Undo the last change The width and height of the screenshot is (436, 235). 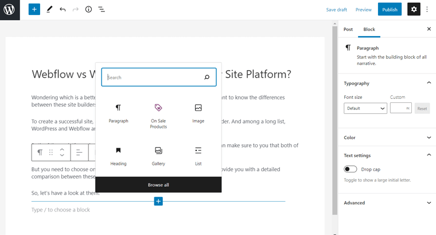pos(63,9)
